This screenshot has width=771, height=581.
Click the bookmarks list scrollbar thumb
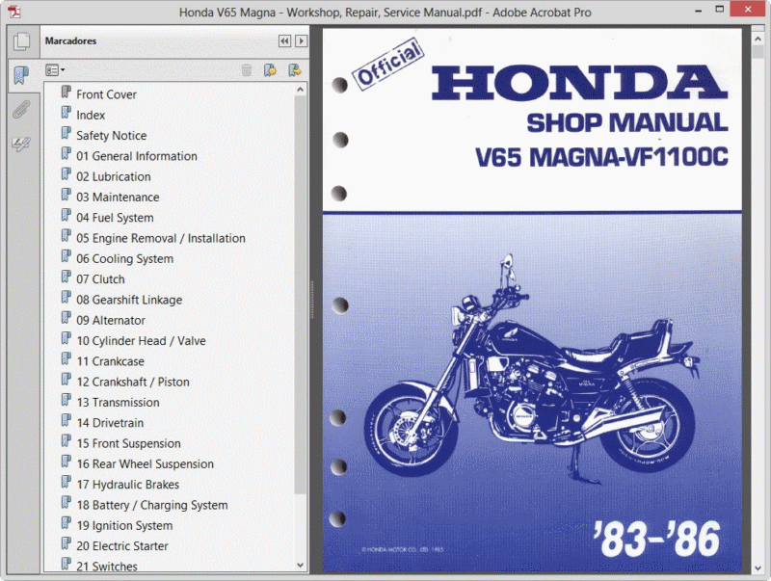pyautogui.click(x=301, y=295)
